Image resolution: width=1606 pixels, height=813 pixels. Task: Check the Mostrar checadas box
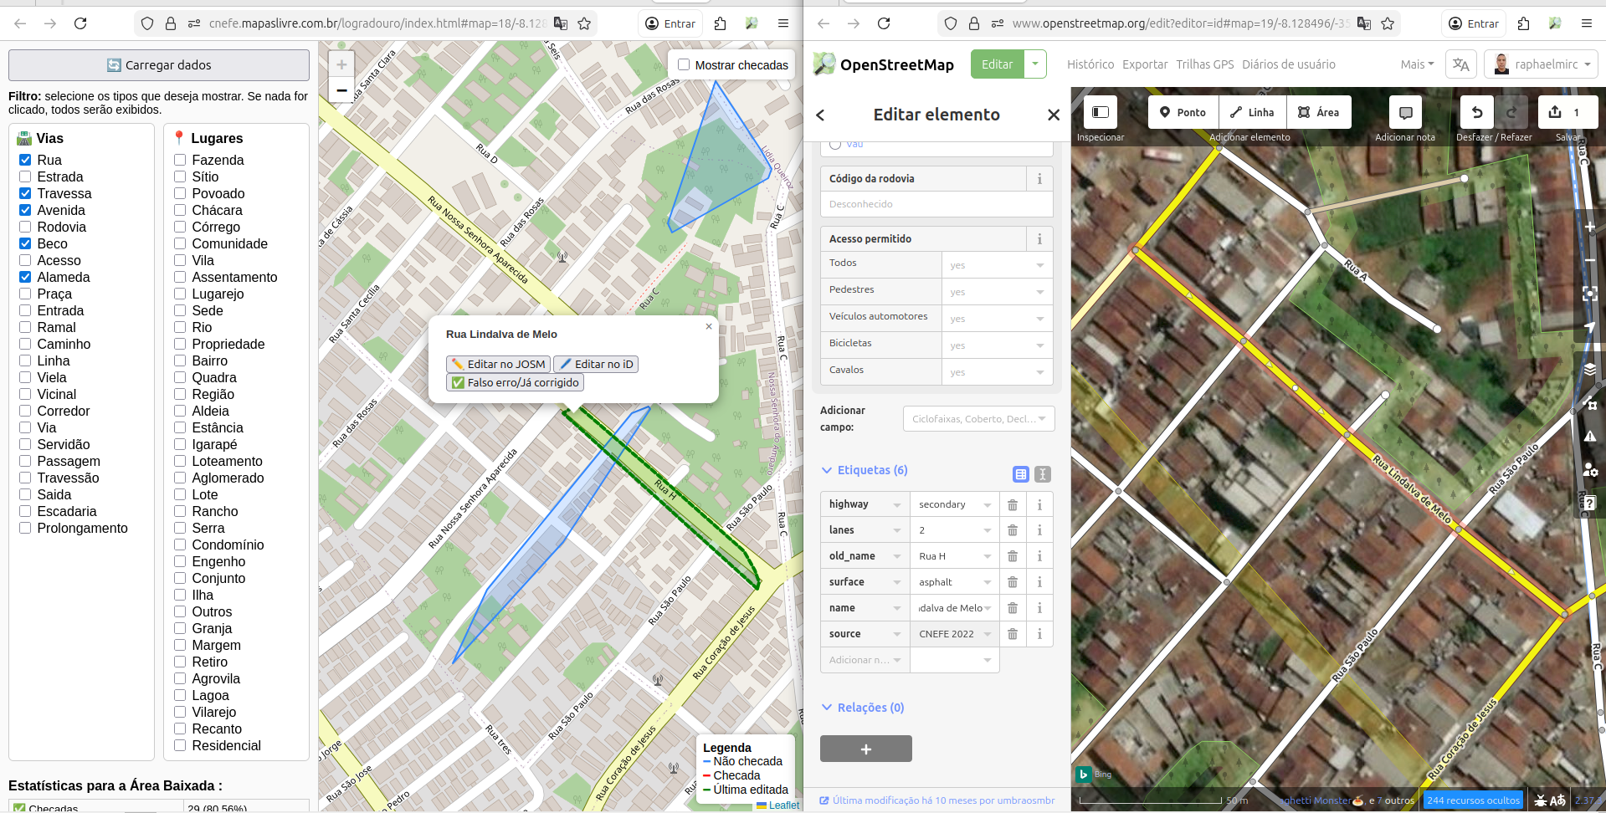pyautogui.click(x=684, y=64)
